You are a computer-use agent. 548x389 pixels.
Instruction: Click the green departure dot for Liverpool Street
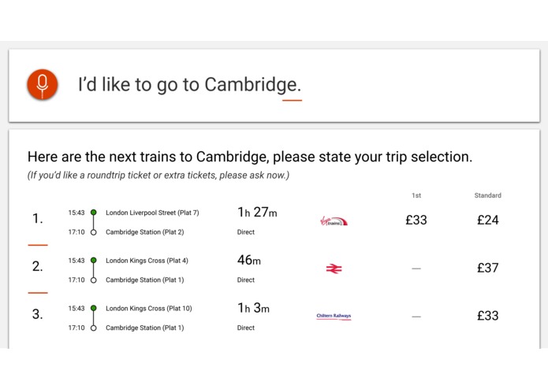click(x=94, y=213)
